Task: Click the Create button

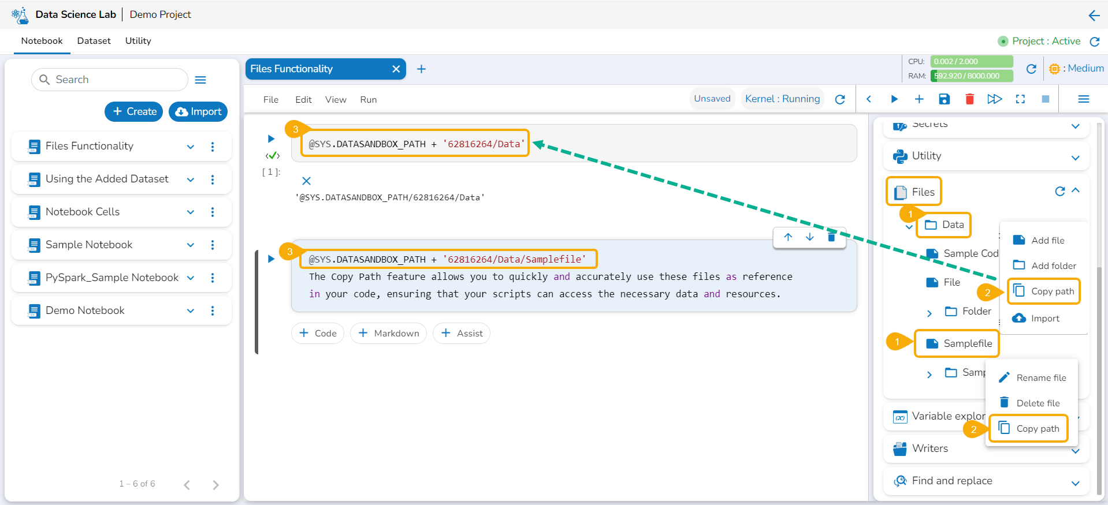Action: [x=133, y=111]
